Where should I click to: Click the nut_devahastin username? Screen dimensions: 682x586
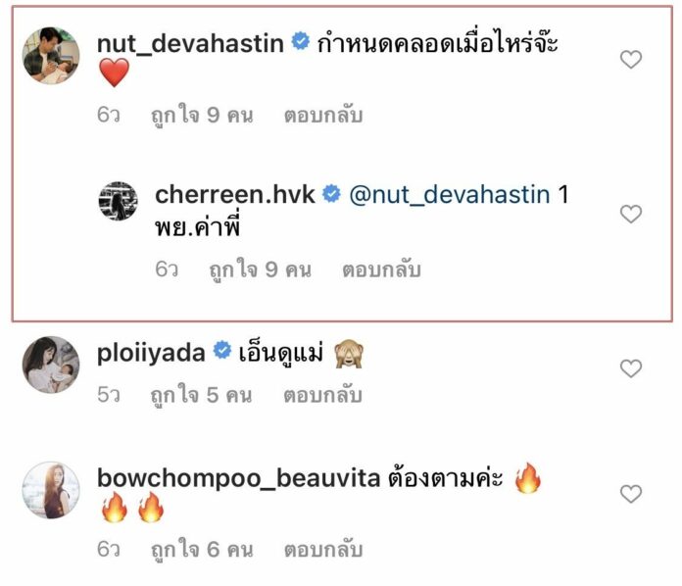tap(190, 43)
